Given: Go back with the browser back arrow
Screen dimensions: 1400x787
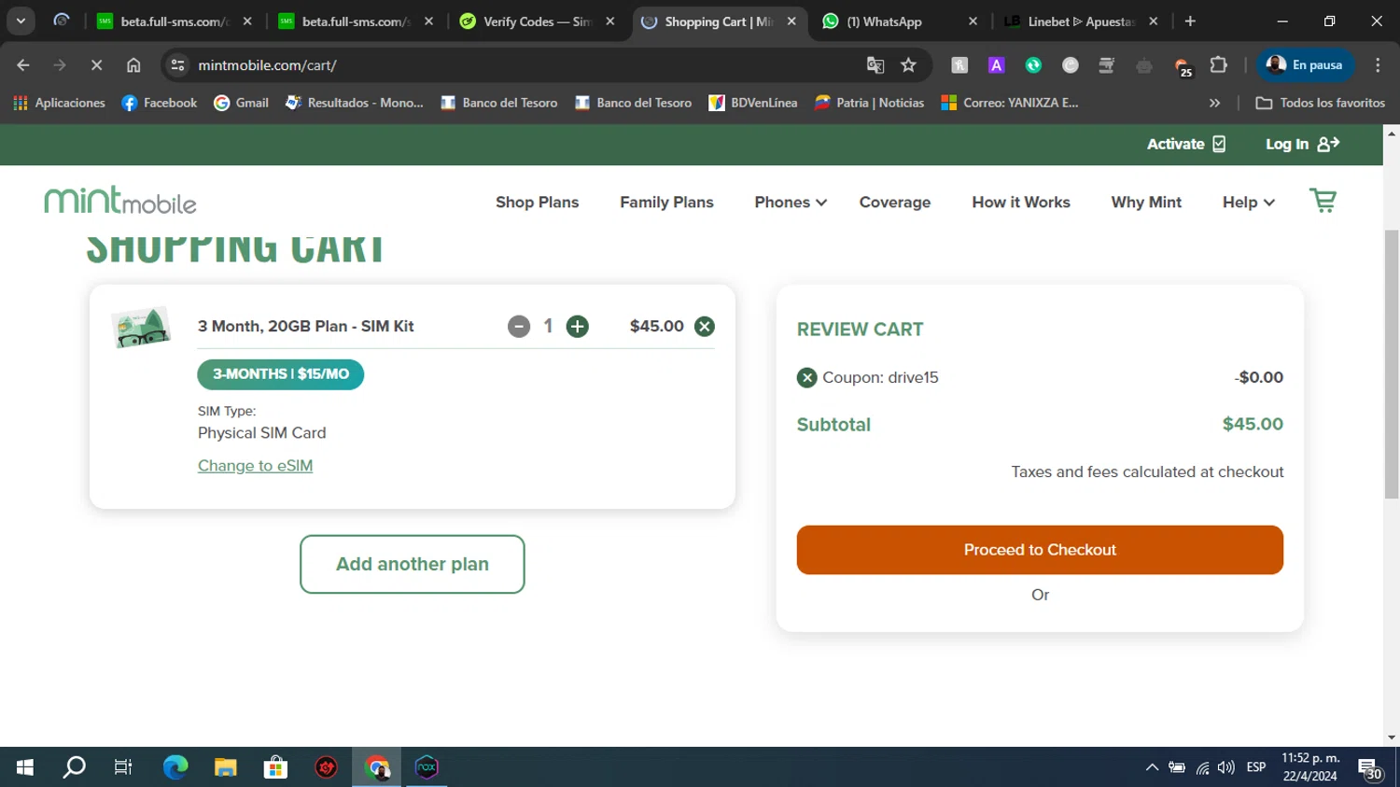Looking at the screenshot, I should [x=23, y=64].
